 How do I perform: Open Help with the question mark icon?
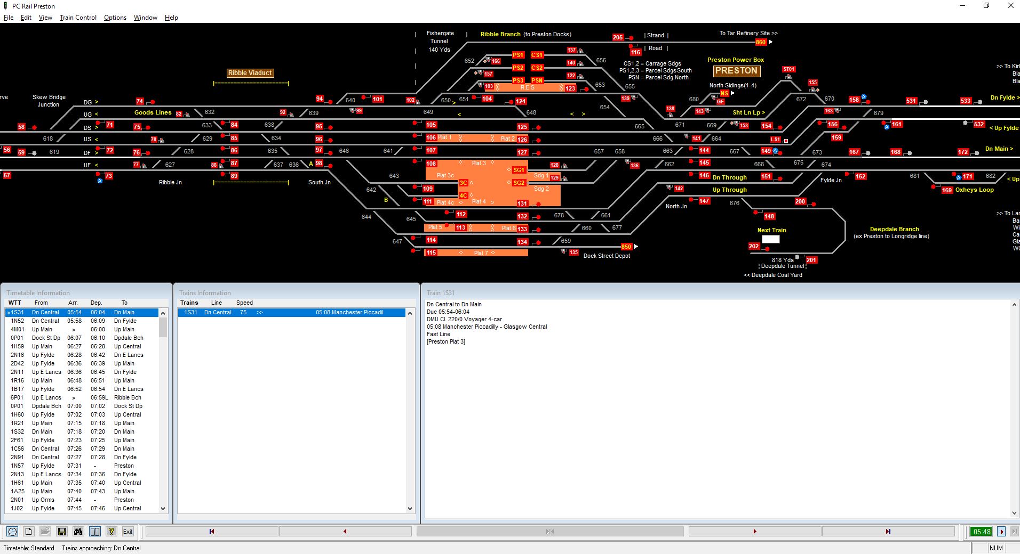click(x=111, y=532)
